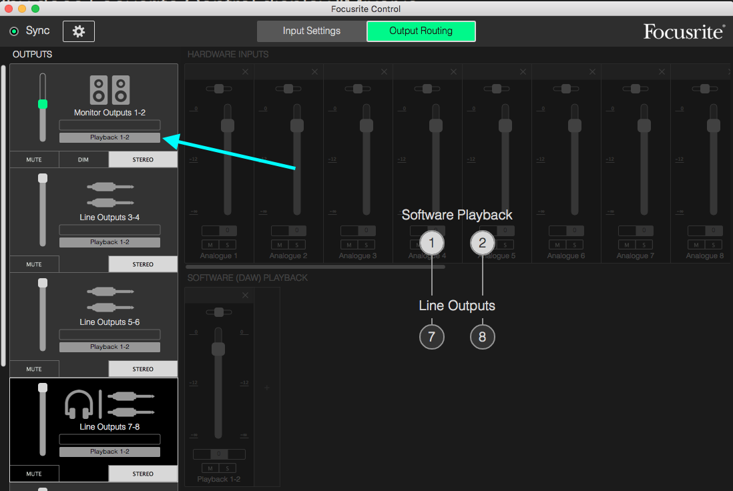Click the jack plugs icon on Line Outputs 5-6
This screenshot has height=491, width=733.
109,298
